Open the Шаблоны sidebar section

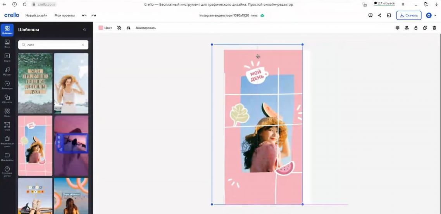pyautogui.click(x=7, y=30)
